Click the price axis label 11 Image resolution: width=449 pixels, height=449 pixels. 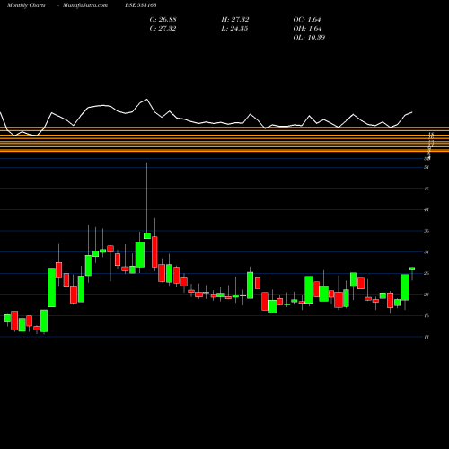coord(427,337)
